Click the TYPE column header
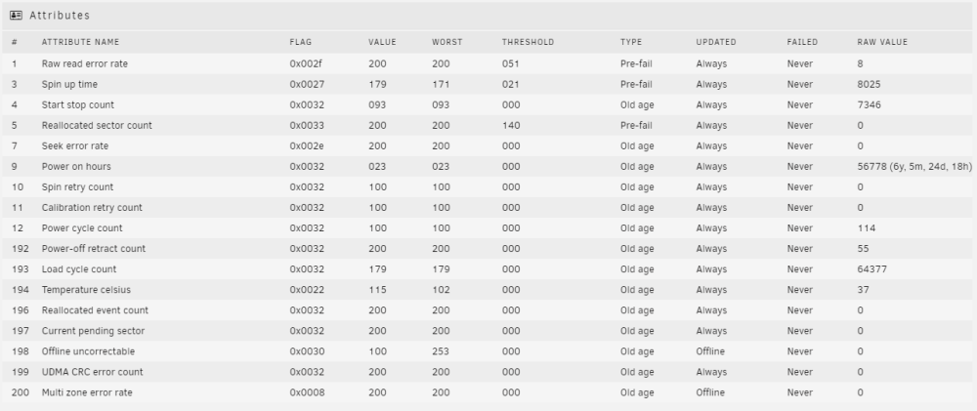 click(x=630, y=42)
